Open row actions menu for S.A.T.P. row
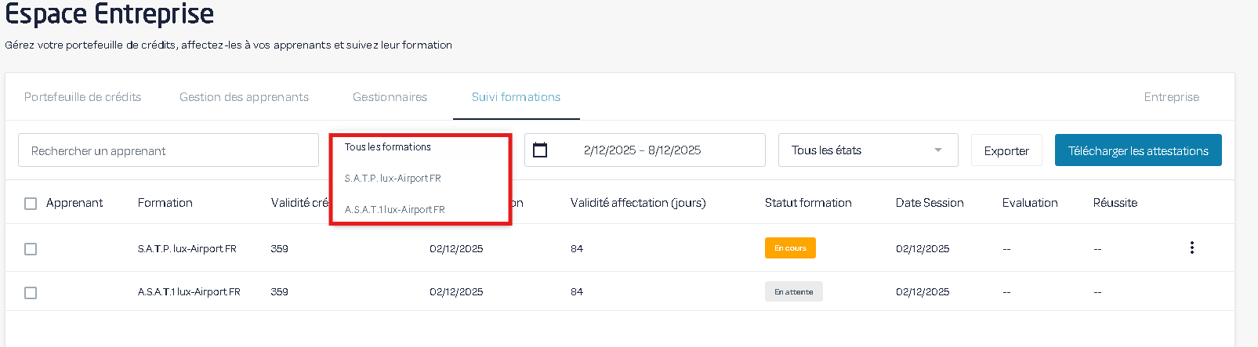 coord(1191,248)
